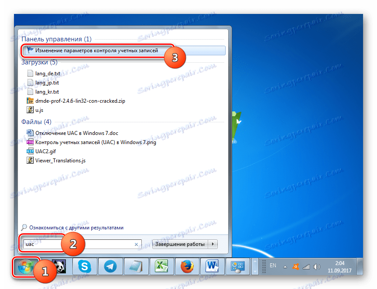The image size is (377, 289).
Task: Open Viewer_Translations.js file
Action: 60,161
